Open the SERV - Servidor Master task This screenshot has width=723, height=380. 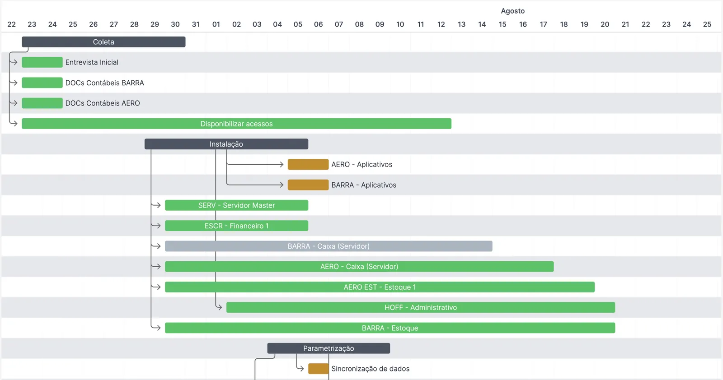[x=236, y=205]
